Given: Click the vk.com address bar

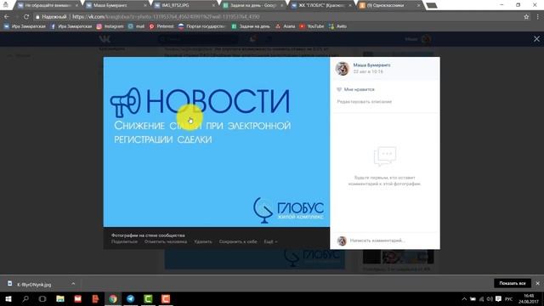Looking at the screenshot, I should pyautogui.click(x=278, y=17).
